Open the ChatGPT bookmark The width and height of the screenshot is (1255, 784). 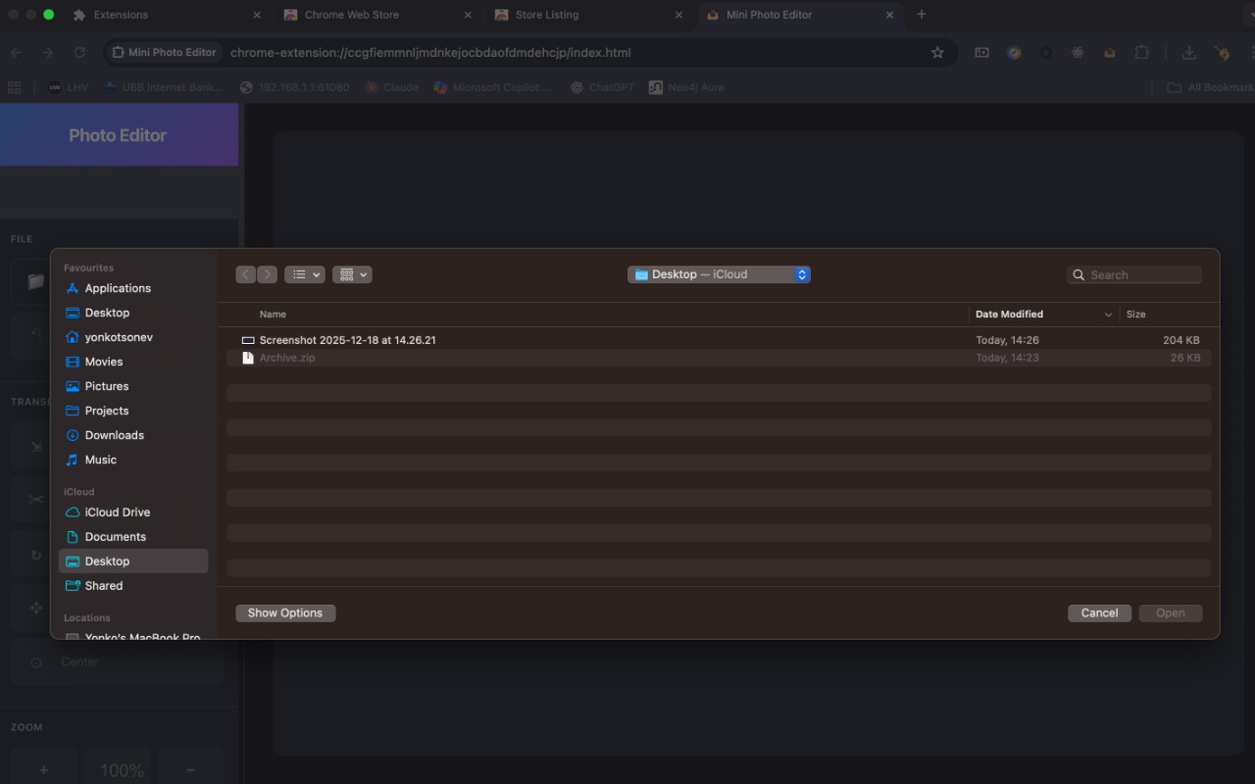tap(601, 87)
